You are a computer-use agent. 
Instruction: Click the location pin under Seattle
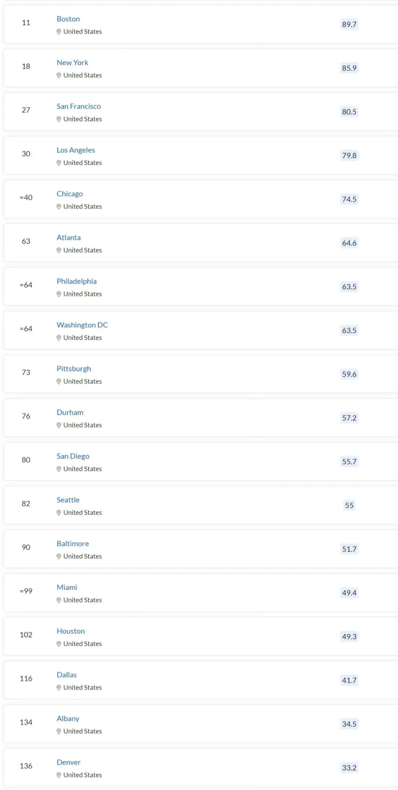[x=59, y=513]
